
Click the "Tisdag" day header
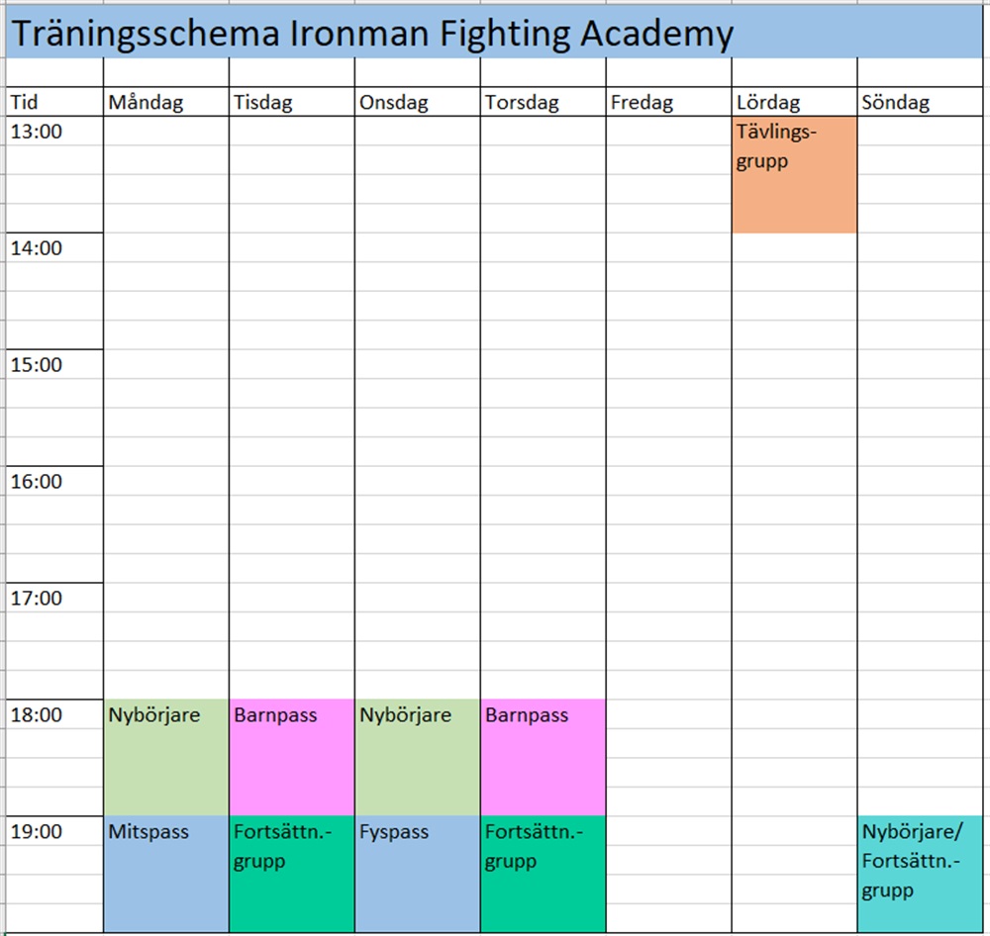click(291, 102)
